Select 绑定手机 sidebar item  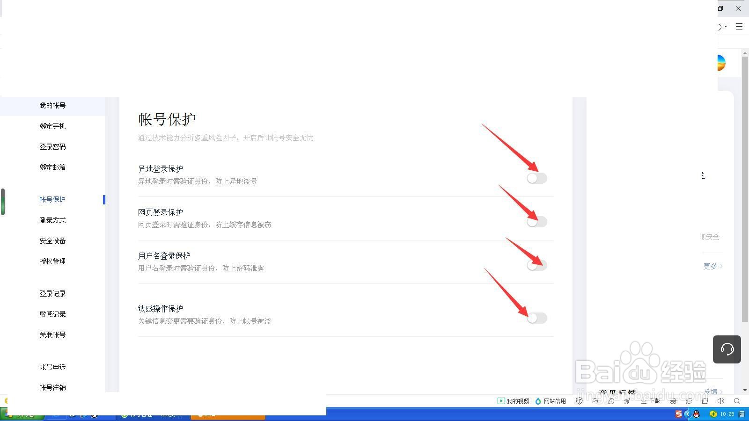[x=52, y=126]
